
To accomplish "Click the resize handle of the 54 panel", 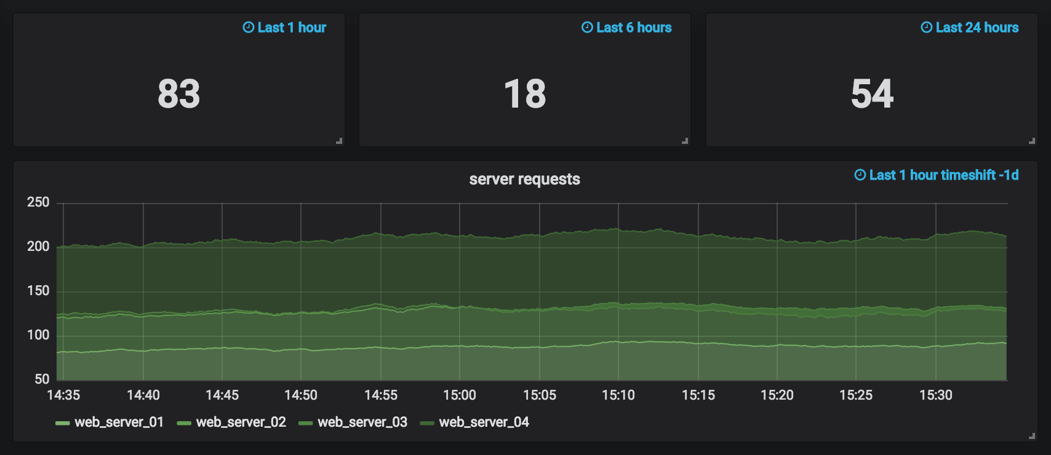I will pos(1032,141).
